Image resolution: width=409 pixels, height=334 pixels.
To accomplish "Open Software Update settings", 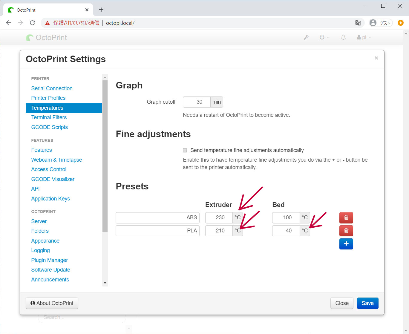I will click(x=50, y=270).
